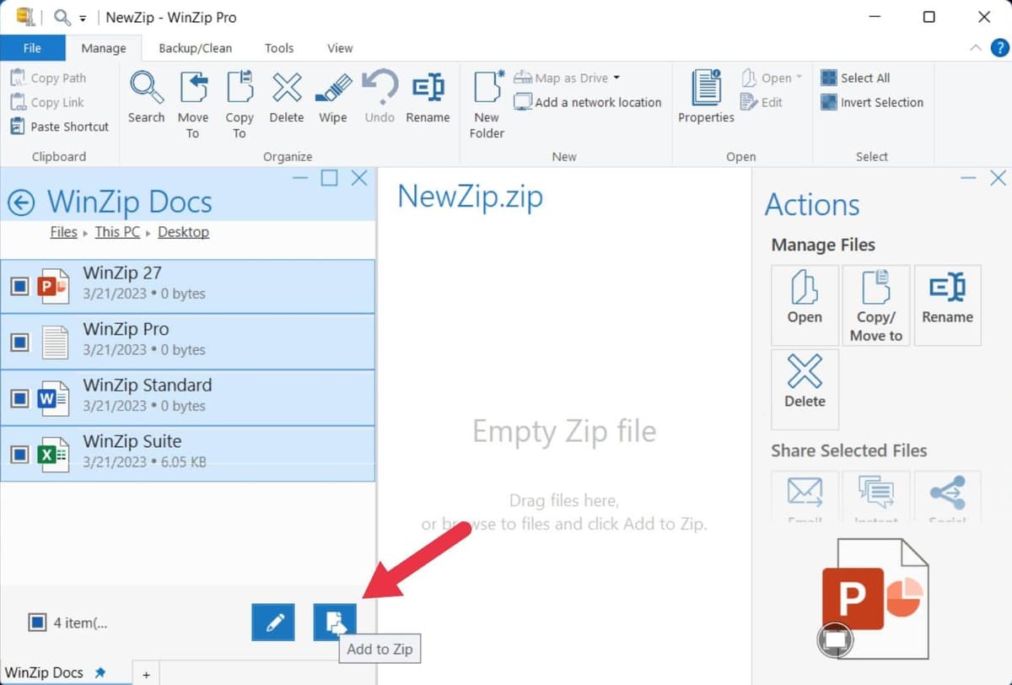Viewport: 1012px width, 685px height.
Task: Click the Add to Zip button
Action: pos(335,623)
